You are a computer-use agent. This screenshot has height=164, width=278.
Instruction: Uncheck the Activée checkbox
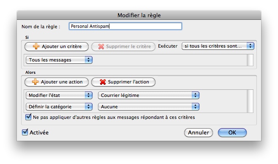pos(25,132)
